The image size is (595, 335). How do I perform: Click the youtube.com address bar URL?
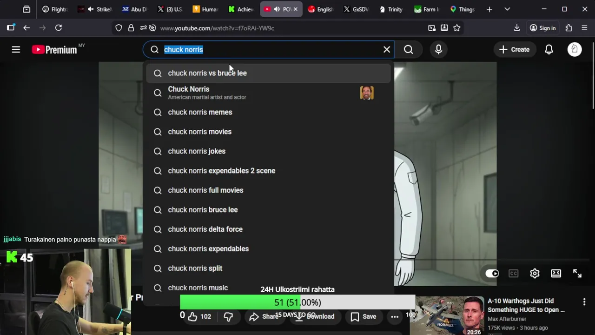[217, 28]
